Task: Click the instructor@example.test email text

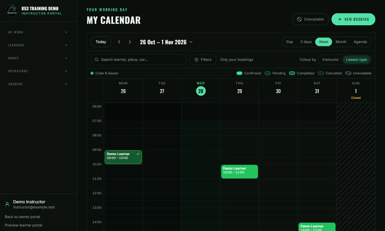Action: click(x=34, y=207)
